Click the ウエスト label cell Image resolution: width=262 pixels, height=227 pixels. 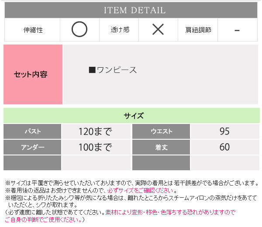coord(161,131)
